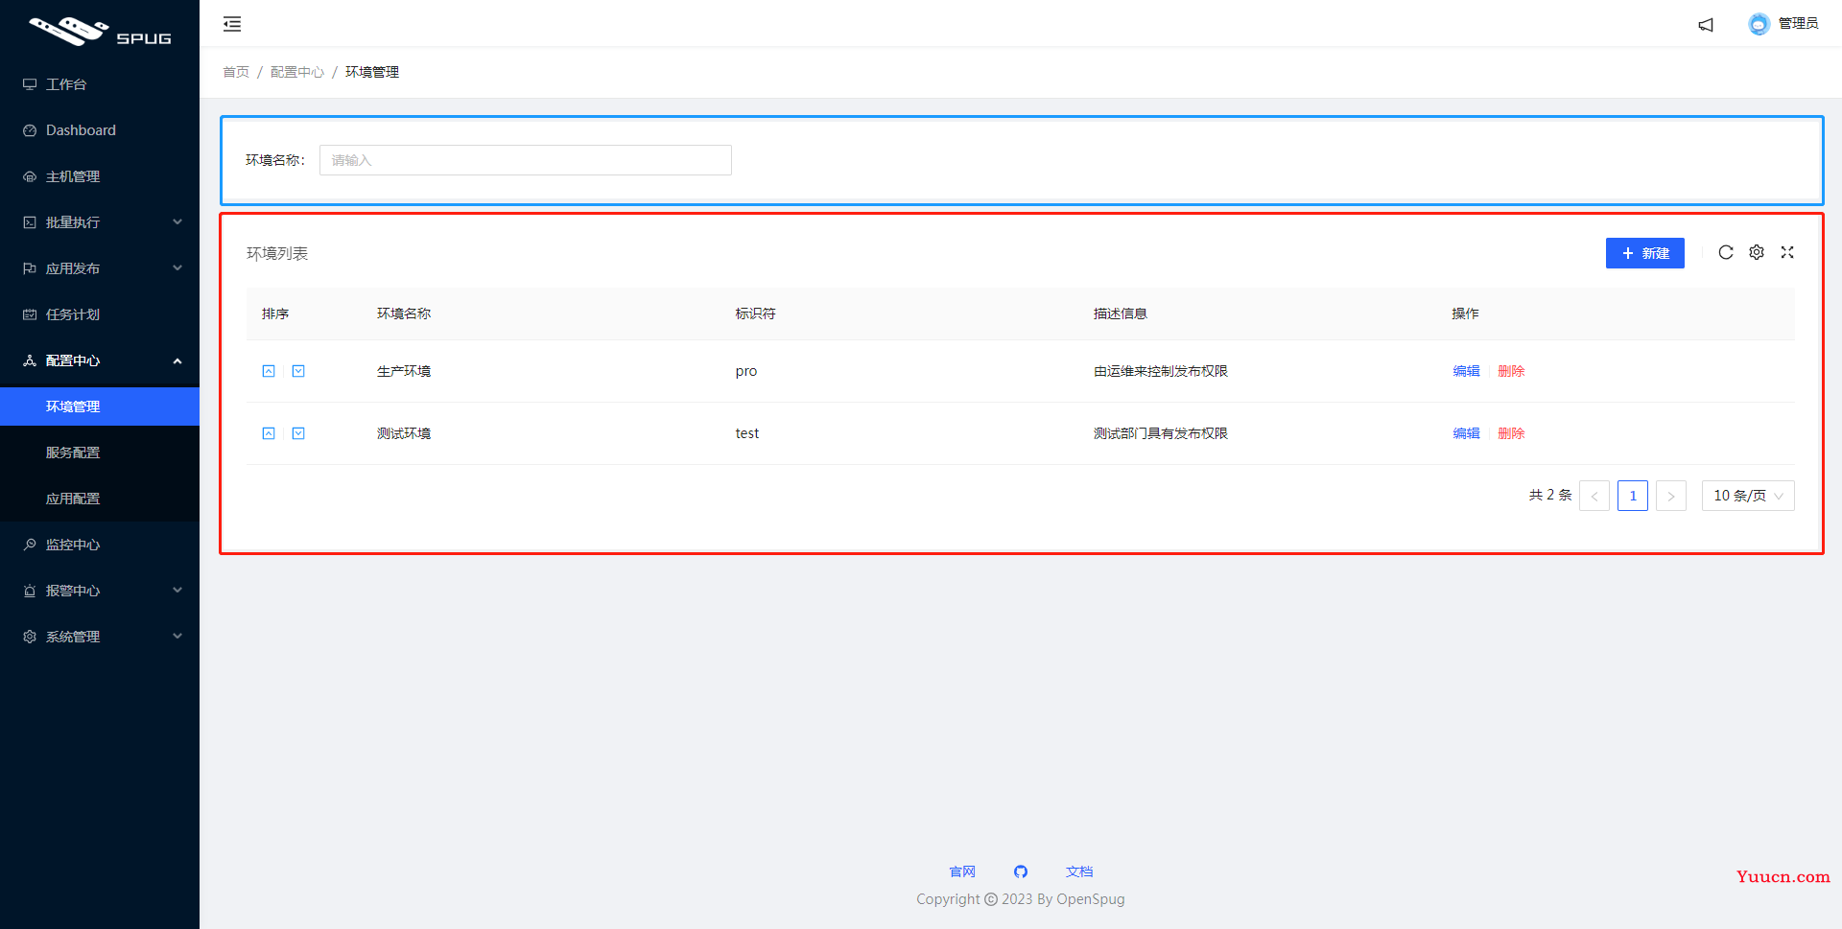Expand the 应用发布 menu
The width and height of the screenshot is (1842, 929).
click(100, 268)
